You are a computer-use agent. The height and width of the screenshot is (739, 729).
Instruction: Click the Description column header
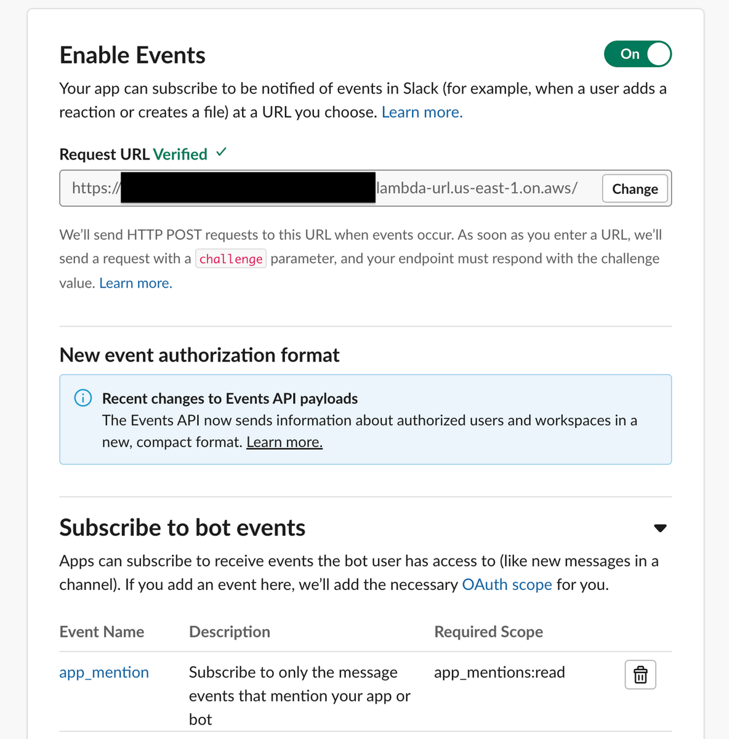tap(230, 632)
